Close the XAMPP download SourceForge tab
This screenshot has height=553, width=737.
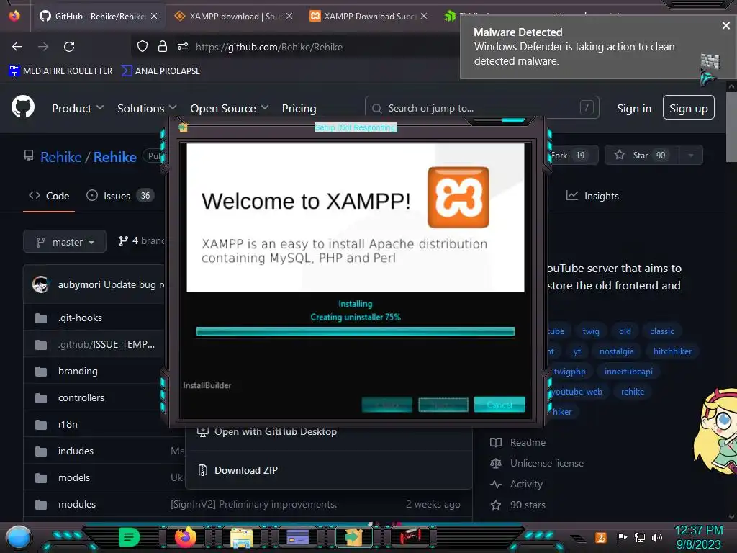289,16
